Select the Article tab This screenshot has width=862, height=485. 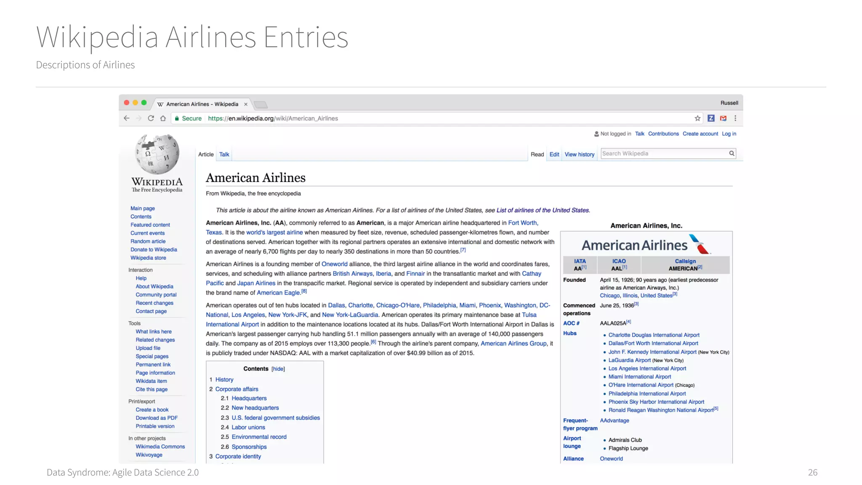click(x=206, y=155)
